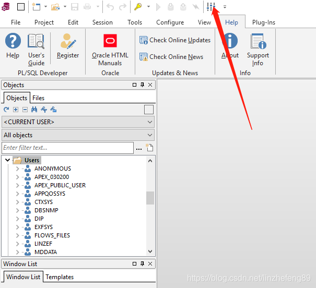Click the scroll down arrow of object tree
This screenshot has width=316, height=288.
click(150, 251)
